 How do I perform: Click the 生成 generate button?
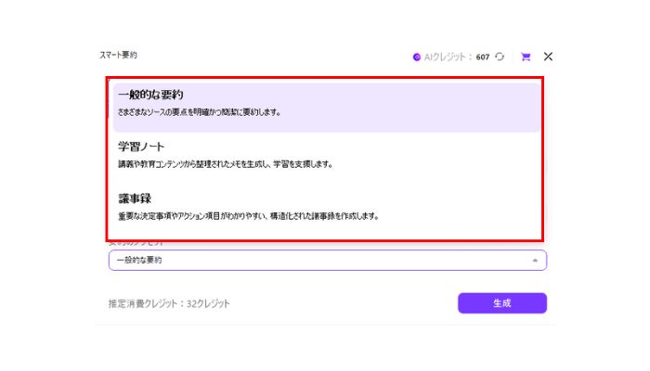tap(502, 303)
